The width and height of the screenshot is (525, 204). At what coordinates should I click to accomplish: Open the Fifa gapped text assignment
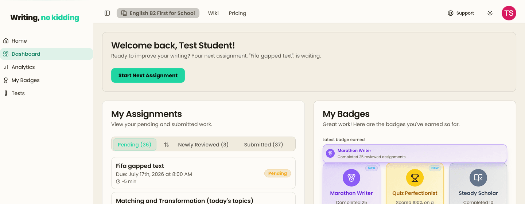pos(203,173)
